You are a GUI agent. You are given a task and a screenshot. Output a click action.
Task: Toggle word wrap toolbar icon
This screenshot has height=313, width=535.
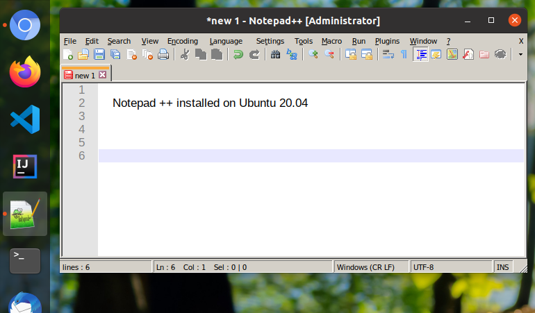(388, 54)
